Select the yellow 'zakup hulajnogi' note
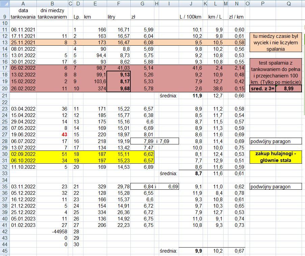 click(x=276, y=157)
